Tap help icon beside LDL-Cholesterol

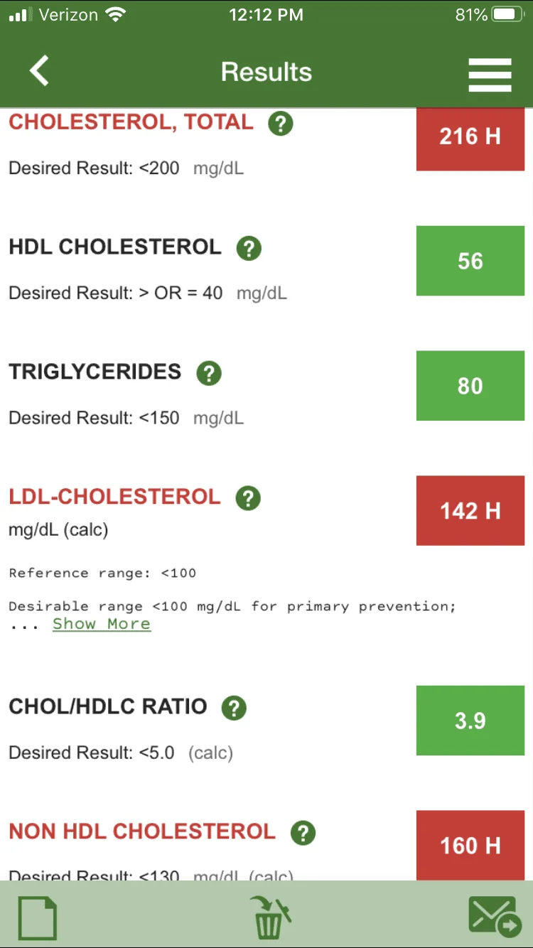(248, 498)
